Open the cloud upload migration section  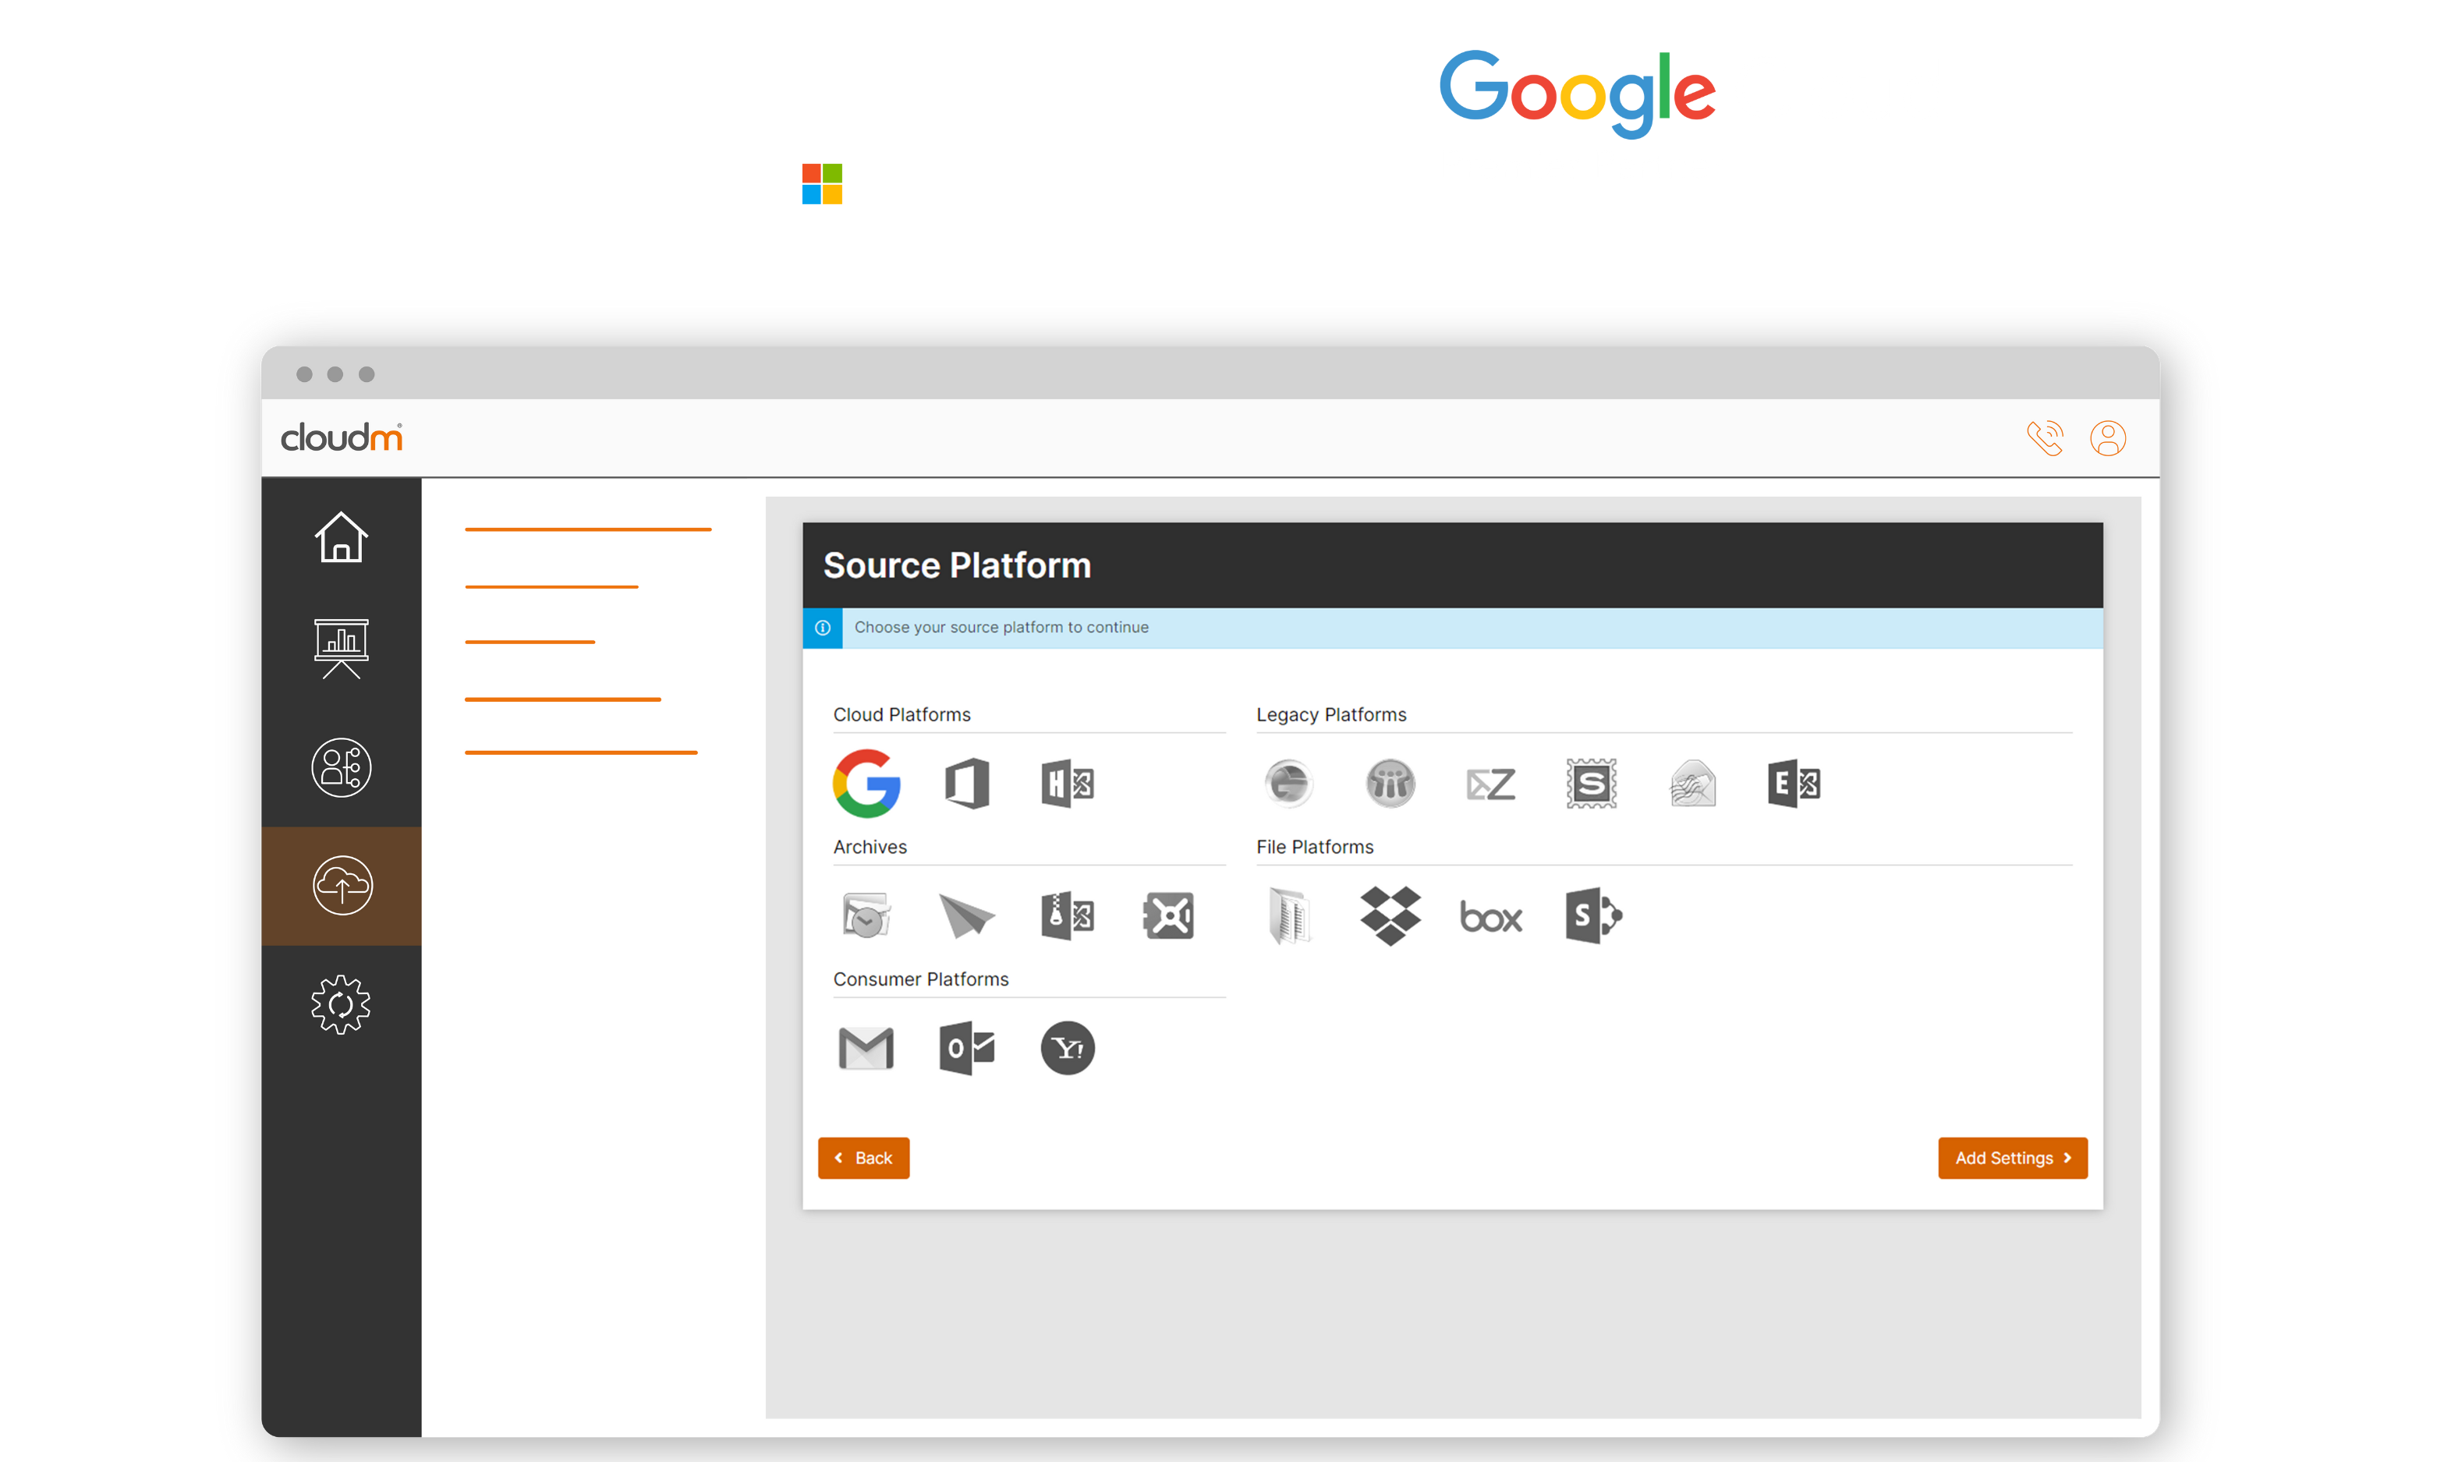(x=341, y=885)
